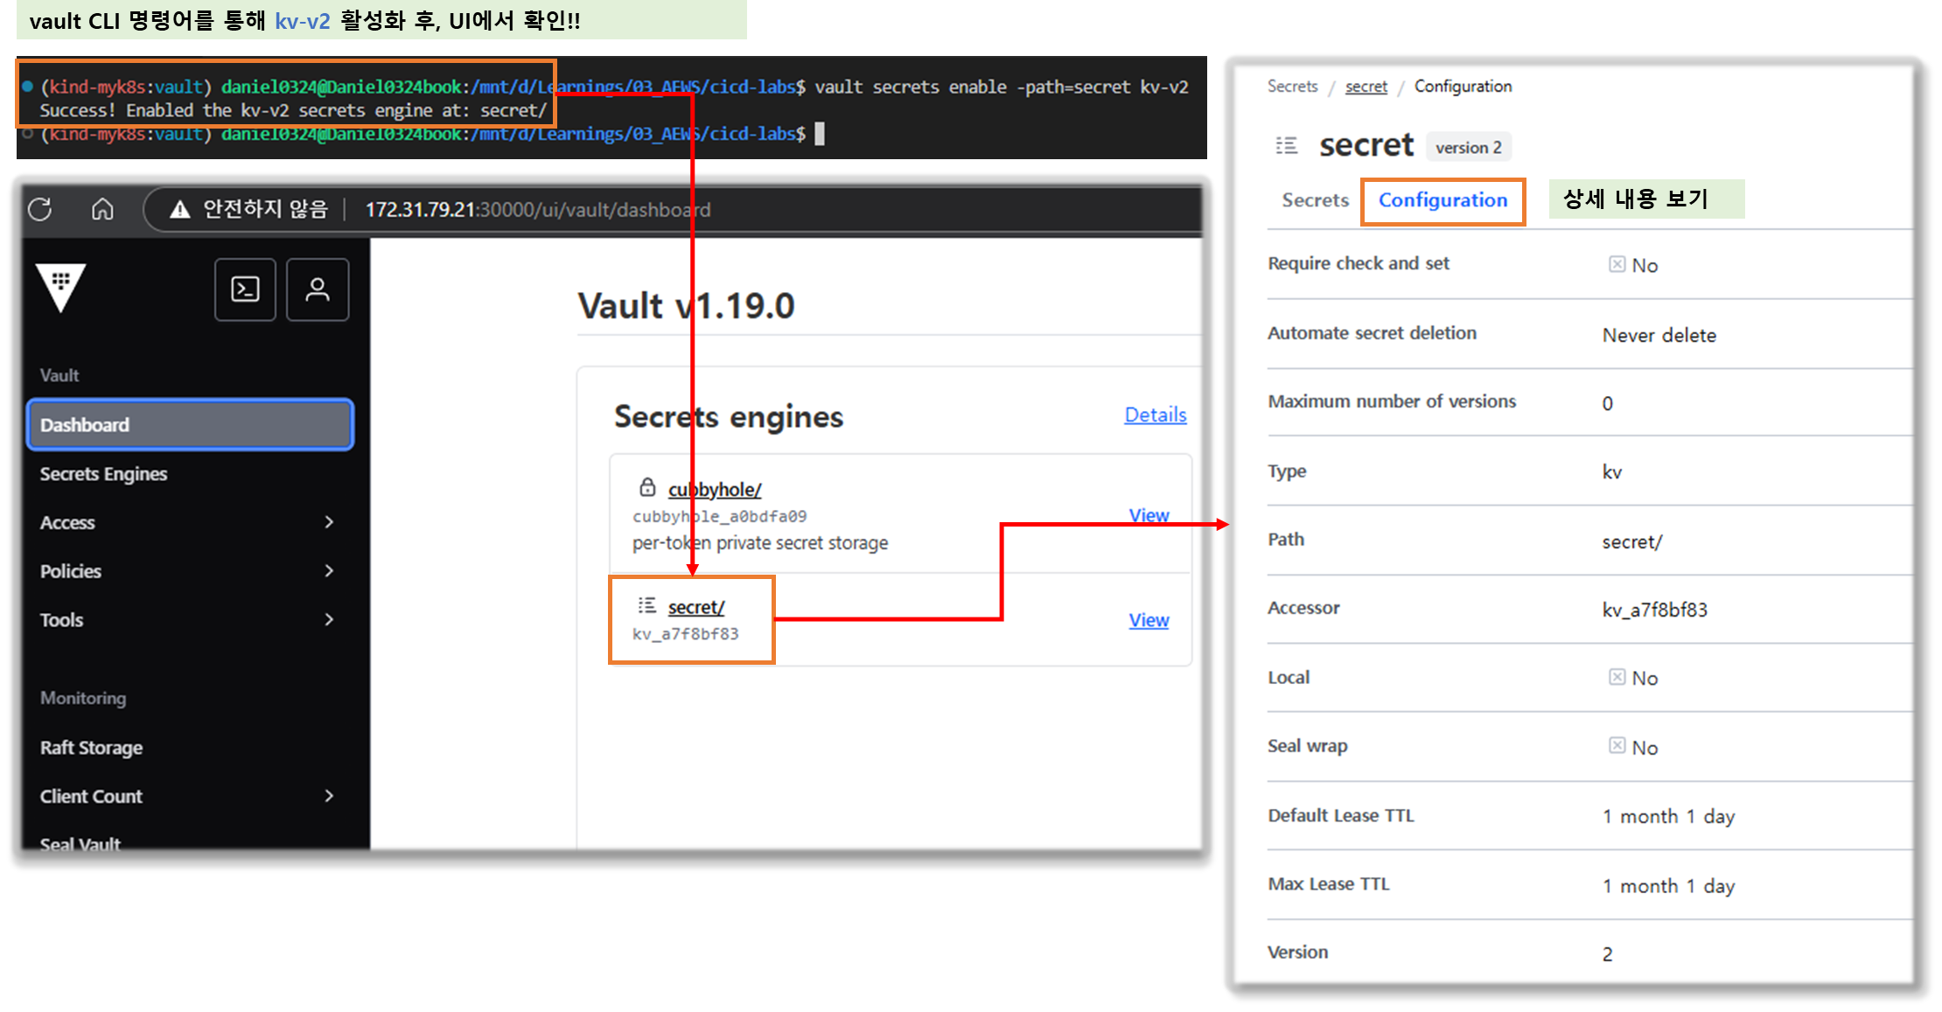The width and height of the screenshot is (1942, 1012).
Task: Click Secrets breadcrumb in configuration panel
Action: pos(1292,86)
